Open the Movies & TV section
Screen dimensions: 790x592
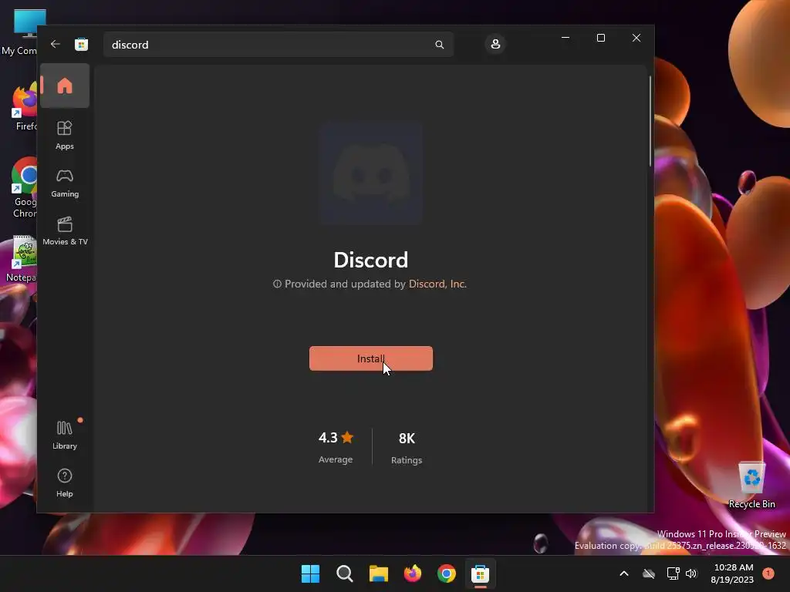[x=65, y=231]
